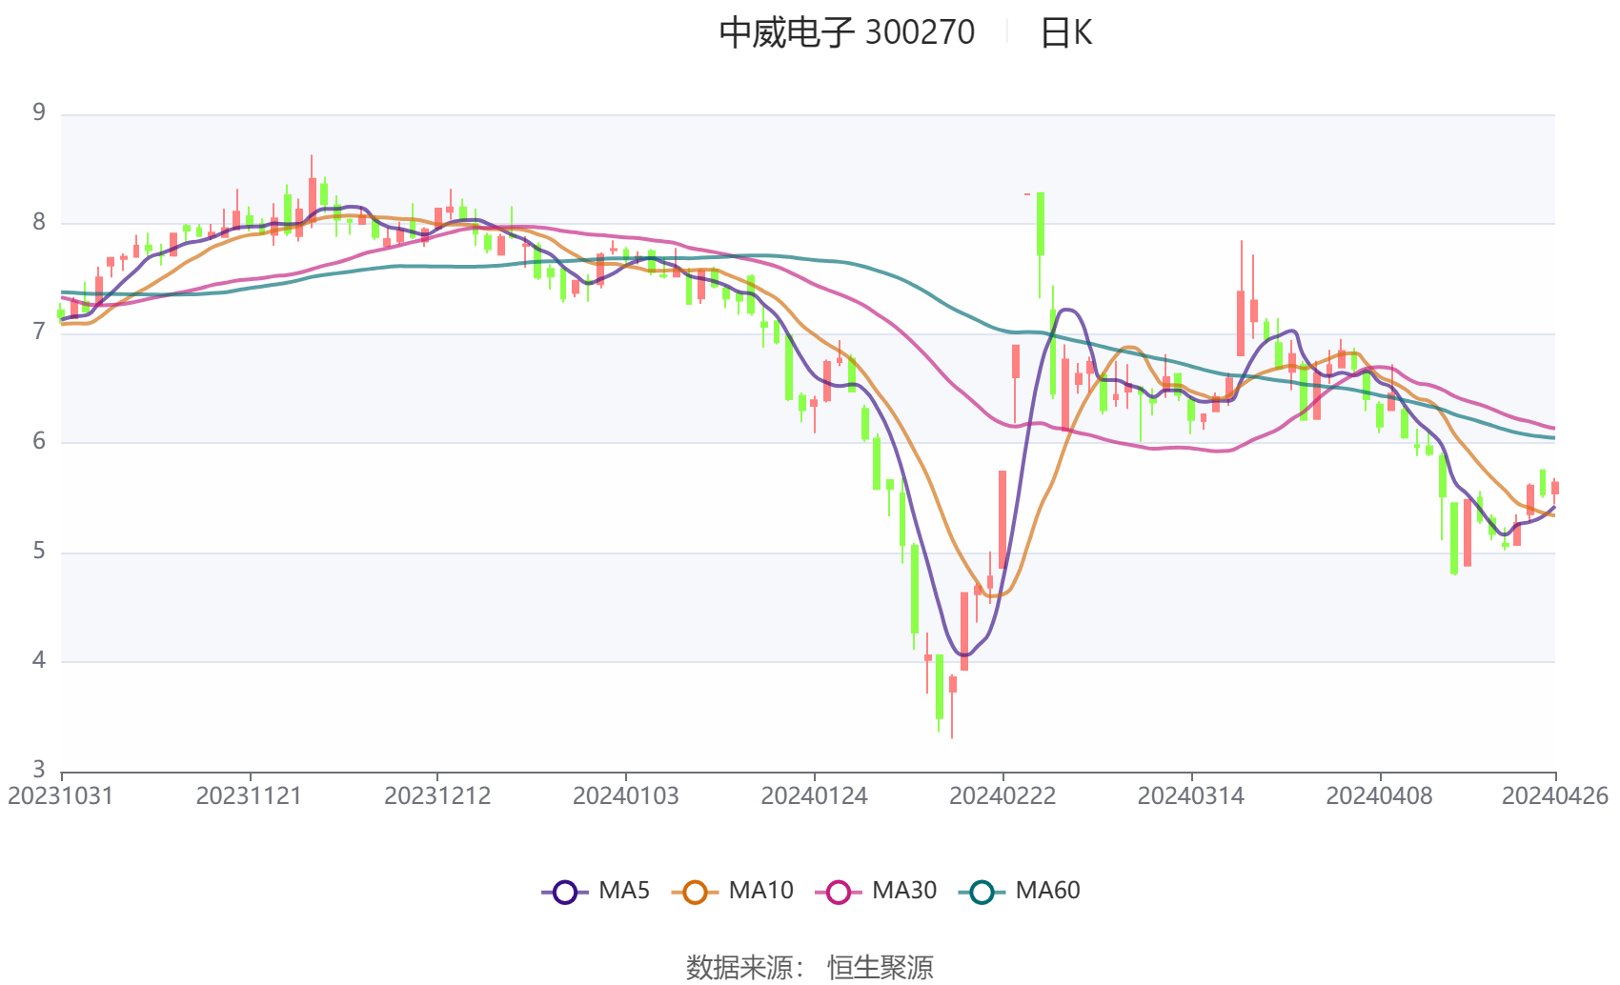Screen dimensions: 1620x985
Task: Click the y-axis value 4
Action: (x=39, y=660)
